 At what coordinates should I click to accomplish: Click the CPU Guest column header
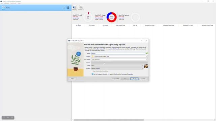click(x=91, y=26)
